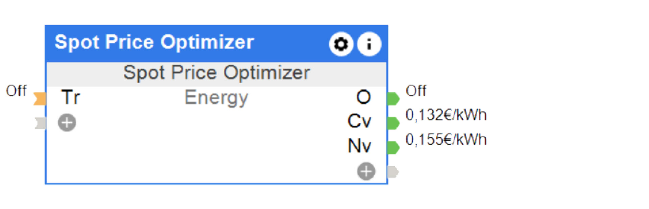Image resolution: width=649 pixels, height=209 pixels.
Task: Click the 0,132€/kWh current value
Action: (446, 115)
